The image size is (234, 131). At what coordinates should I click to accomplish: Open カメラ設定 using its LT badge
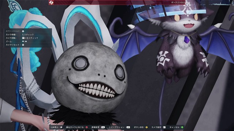point(164,127)
